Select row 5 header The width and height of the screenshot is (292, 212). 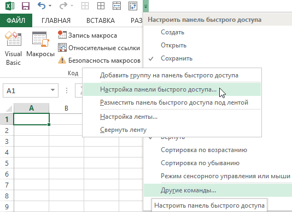tap(7, 163)
